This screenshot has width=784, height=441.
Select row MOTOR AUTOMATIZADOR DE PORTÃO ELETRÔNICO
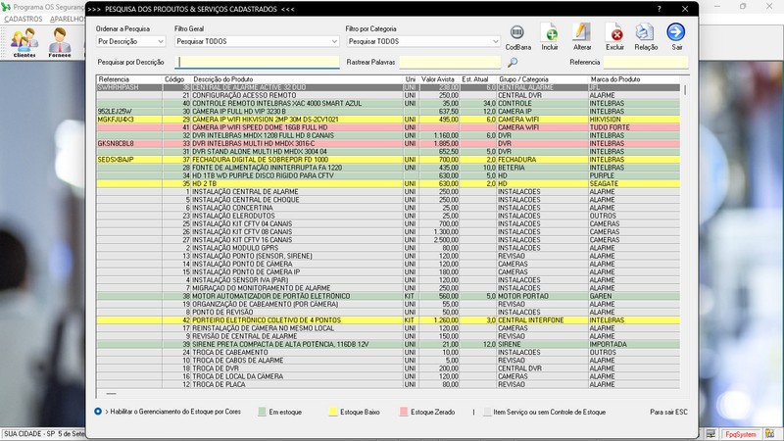pyautogui.click(x=388, y=296)
